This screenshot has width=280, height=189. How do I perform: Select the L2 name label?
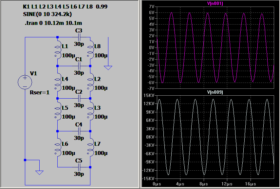tap(98, 79)
